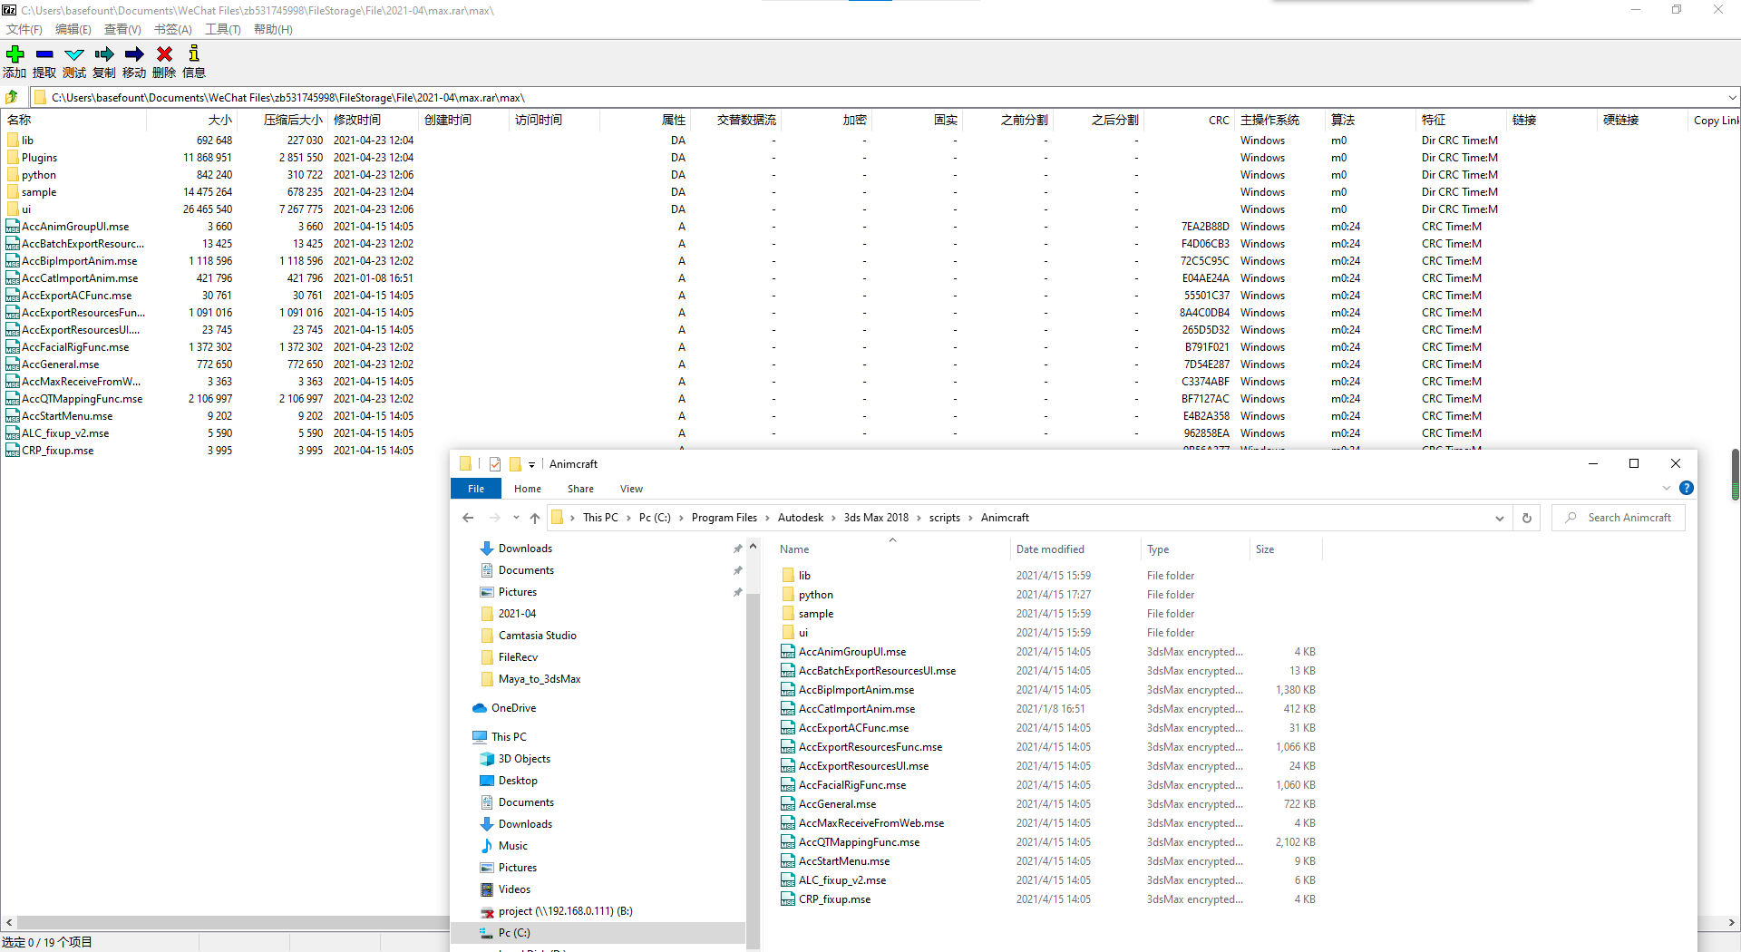The height and width of the screenshot is (952, 1741).
Task: Open the 工具(T) menu in 7-Zip
Action: click(x=222, y=29)
